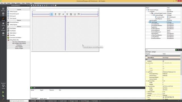Click widget box filter field
The image size is (182, 102).
click(18, 8)
